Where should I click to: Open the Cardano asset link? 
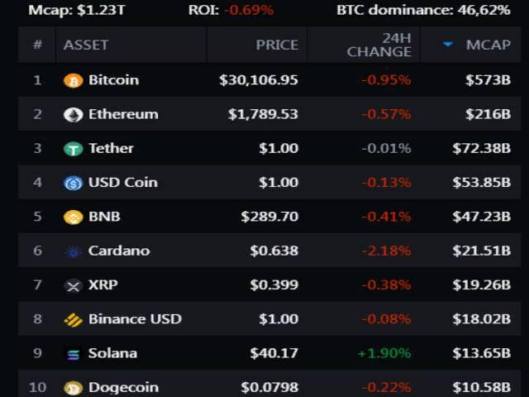tap(119, 251)
